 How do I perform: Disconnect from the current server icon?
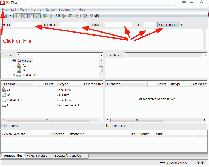[x=64, y=16]
